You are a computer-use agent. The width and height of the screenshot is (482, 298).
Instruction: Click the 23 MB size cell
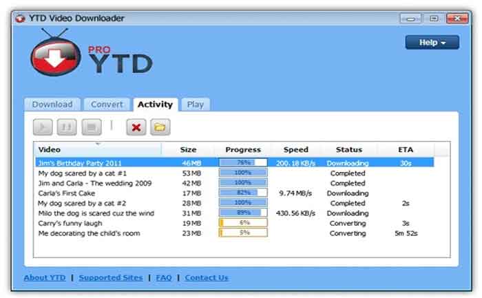click(x=191, y=233)
